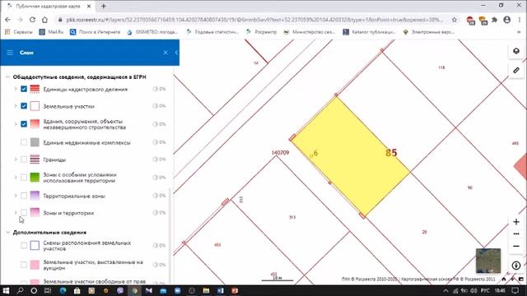Enable Схемы расположения земельных участков checkbox

(24, 245)
